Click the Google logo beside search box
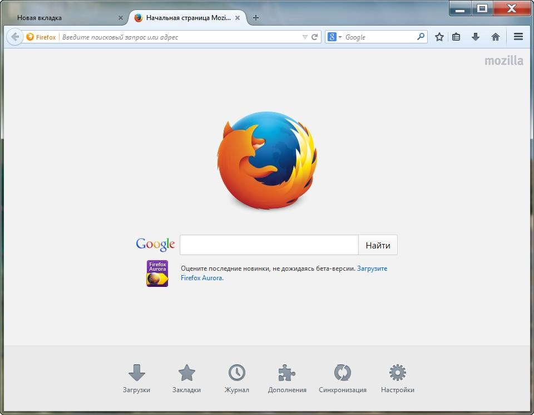 155,245
